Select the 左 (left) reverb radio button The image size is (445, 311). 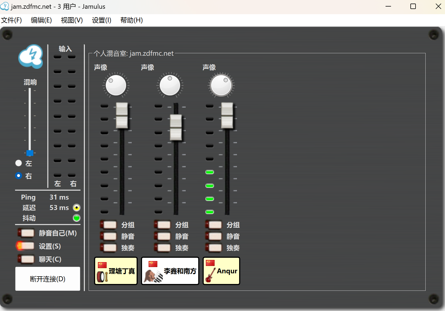[19, 163]
